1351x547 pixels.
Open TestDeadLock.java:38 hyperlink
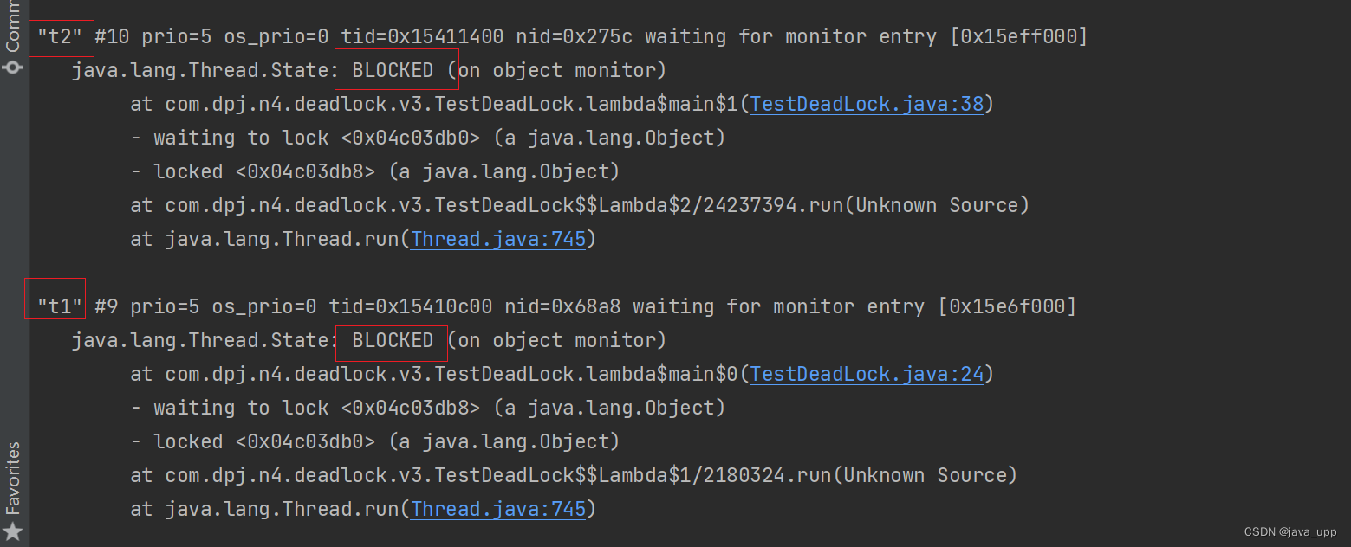(866, 104)
